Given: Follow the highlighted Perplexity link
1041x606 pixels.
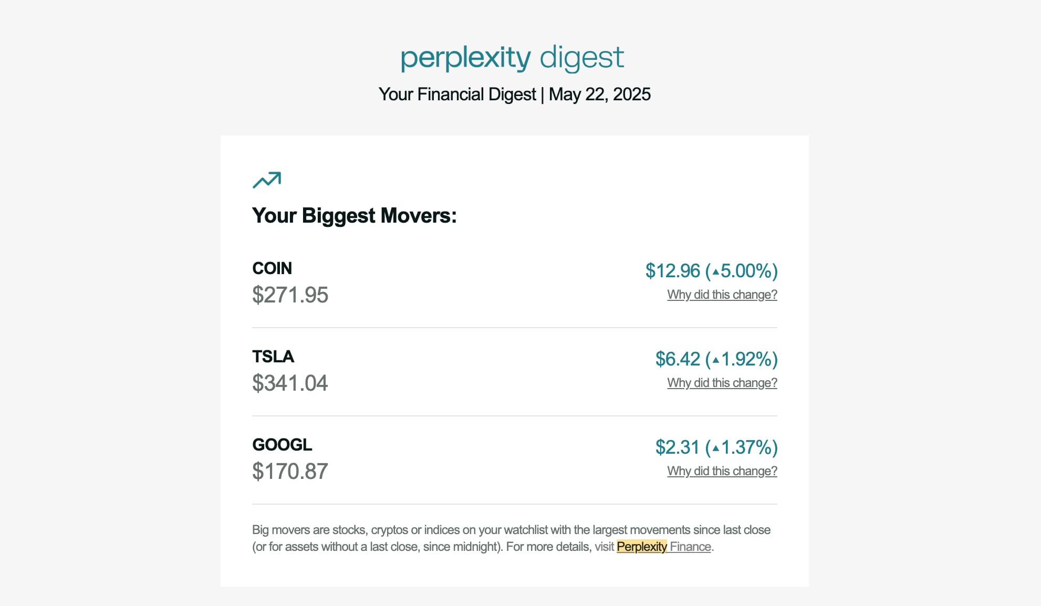Looking at the screenshot, I should (x=642, y=547).
